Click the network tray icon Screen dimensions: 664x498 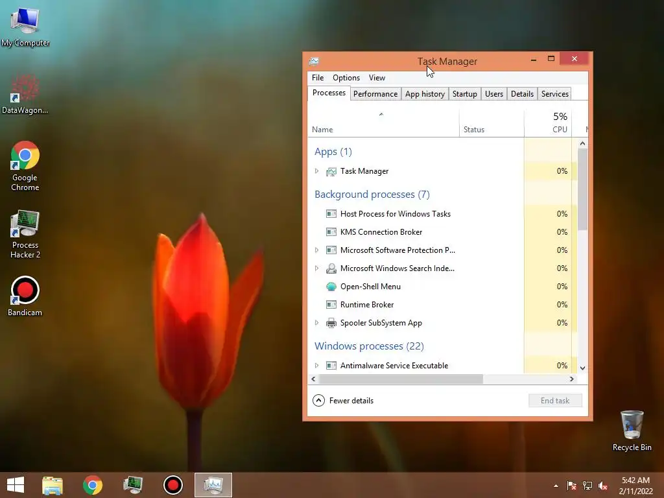pos(587,486)
